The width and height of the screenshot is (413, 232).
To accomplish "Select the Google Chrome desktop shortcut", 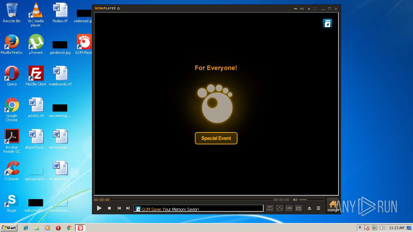I will pos(12,110).
